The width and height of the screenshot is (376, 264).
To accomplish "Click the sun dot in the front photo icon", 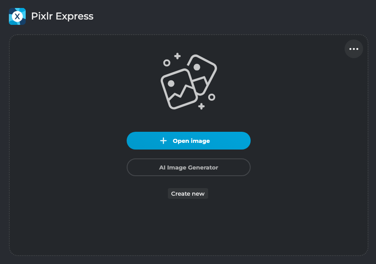I will (x=171, y=83).
